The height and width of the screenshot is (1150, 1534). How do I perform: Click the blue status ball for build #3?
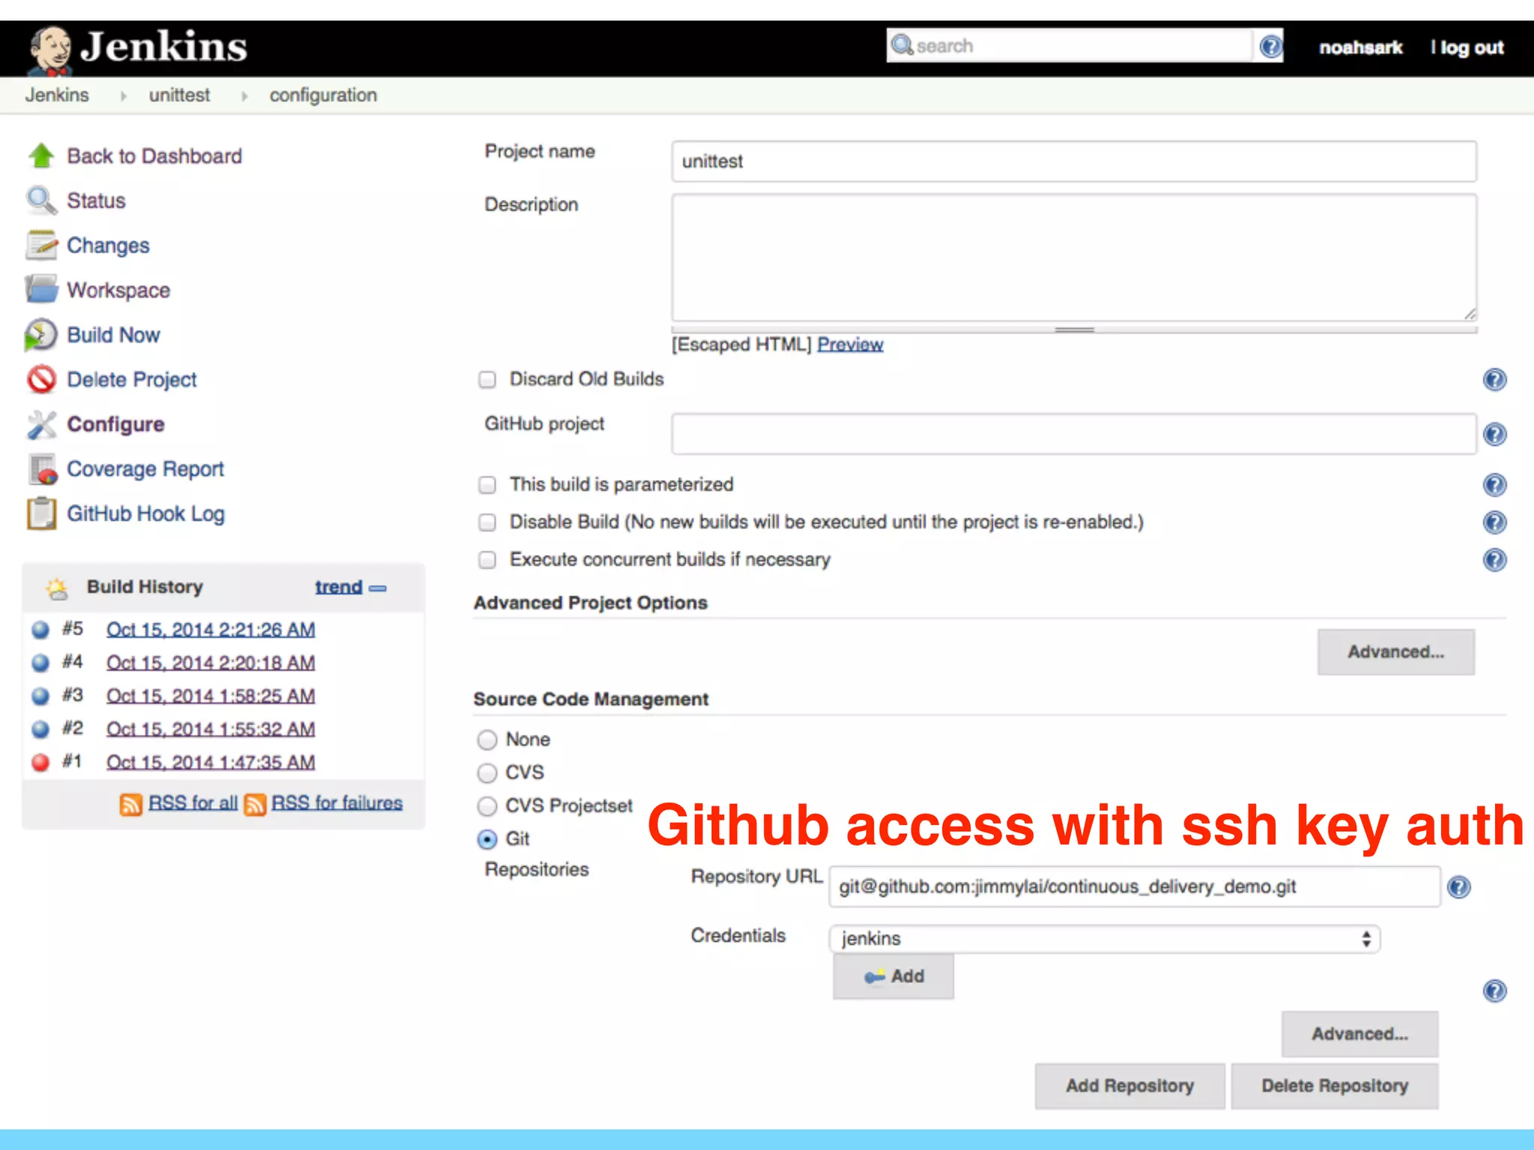40,696
